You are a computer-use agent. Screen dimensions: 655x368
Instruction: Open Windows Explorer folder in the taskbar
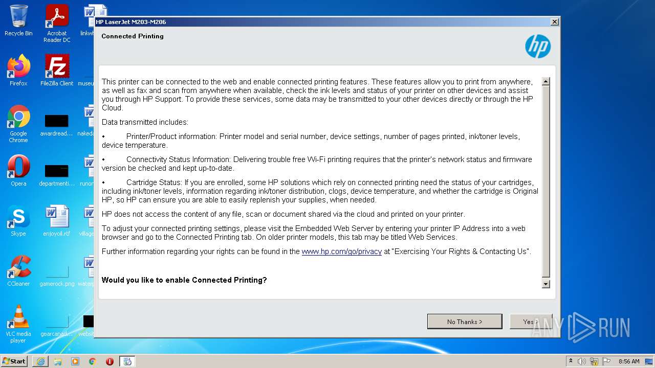[x=58, y=361]
